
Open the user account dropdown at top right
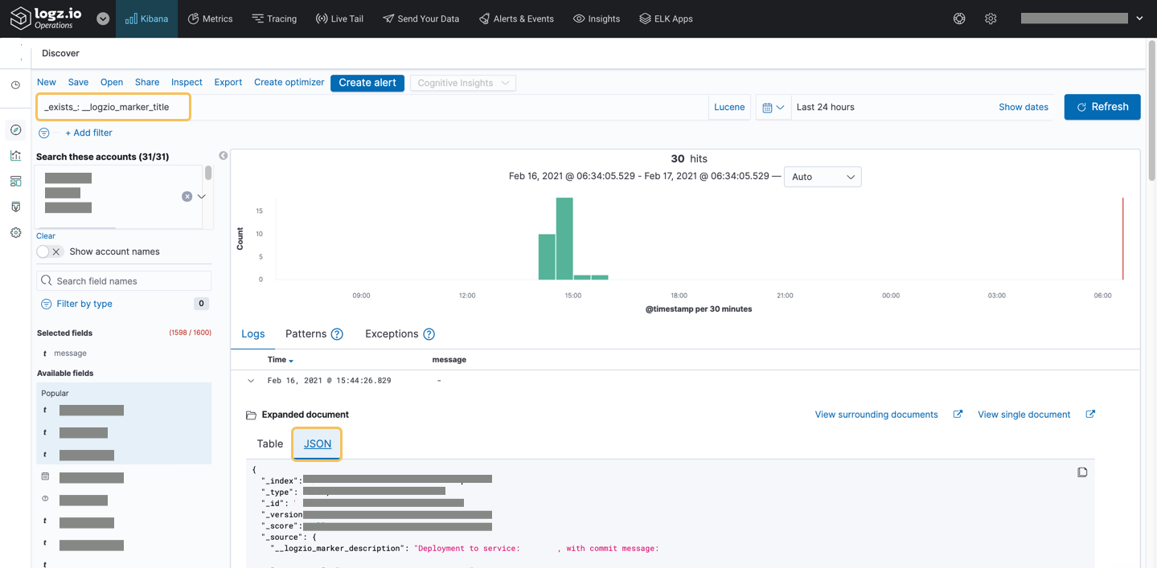point(1139,17)
